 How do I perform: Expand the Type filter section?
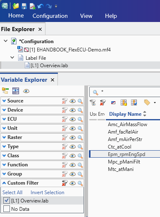(4, 146)
